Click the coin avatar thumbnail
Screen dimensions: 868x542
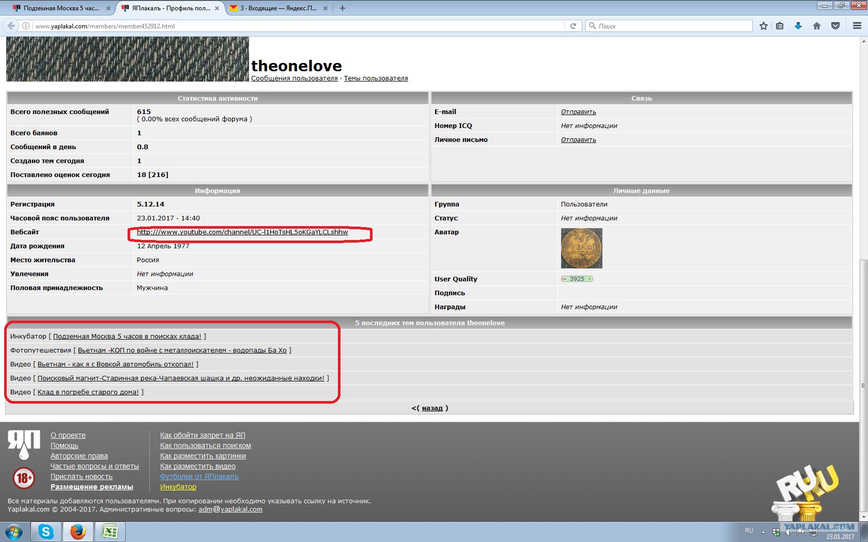[582, 248]
